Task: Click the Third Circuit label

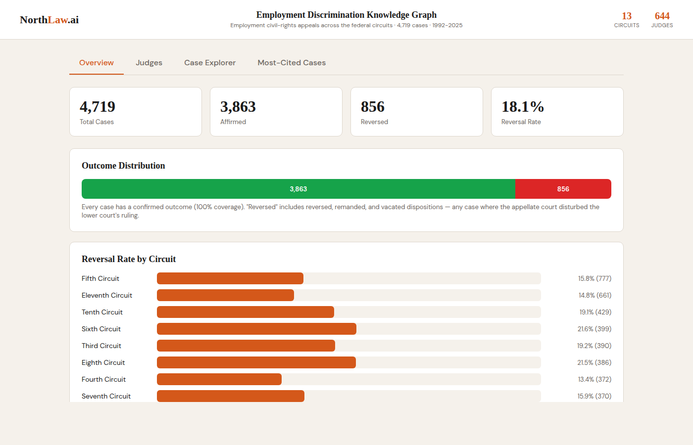Action: coord(101,346)
